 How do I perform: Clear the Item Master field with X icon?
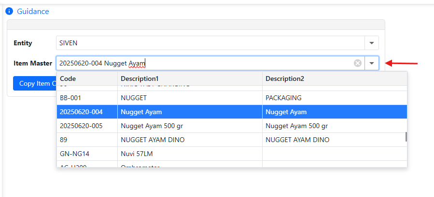tap(358, 63)
